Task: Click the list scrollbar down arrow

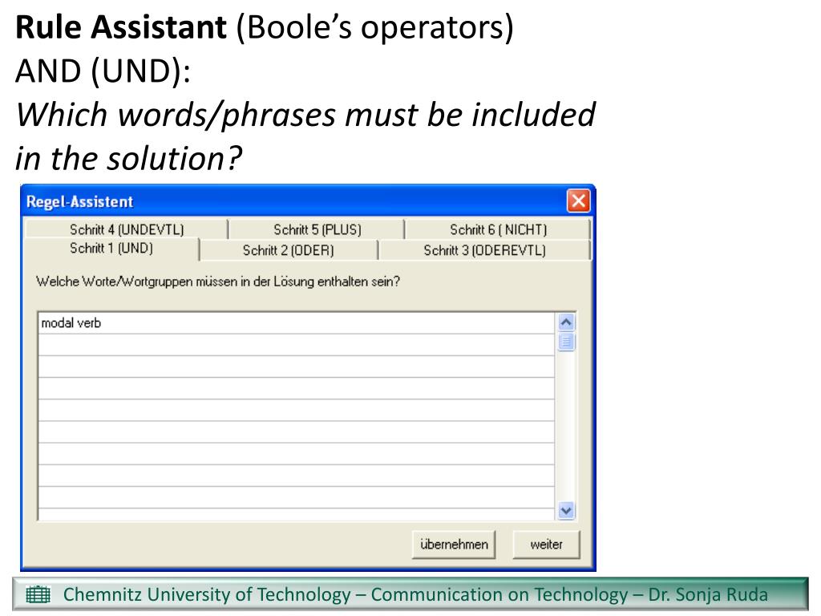Action: (566, 510)
